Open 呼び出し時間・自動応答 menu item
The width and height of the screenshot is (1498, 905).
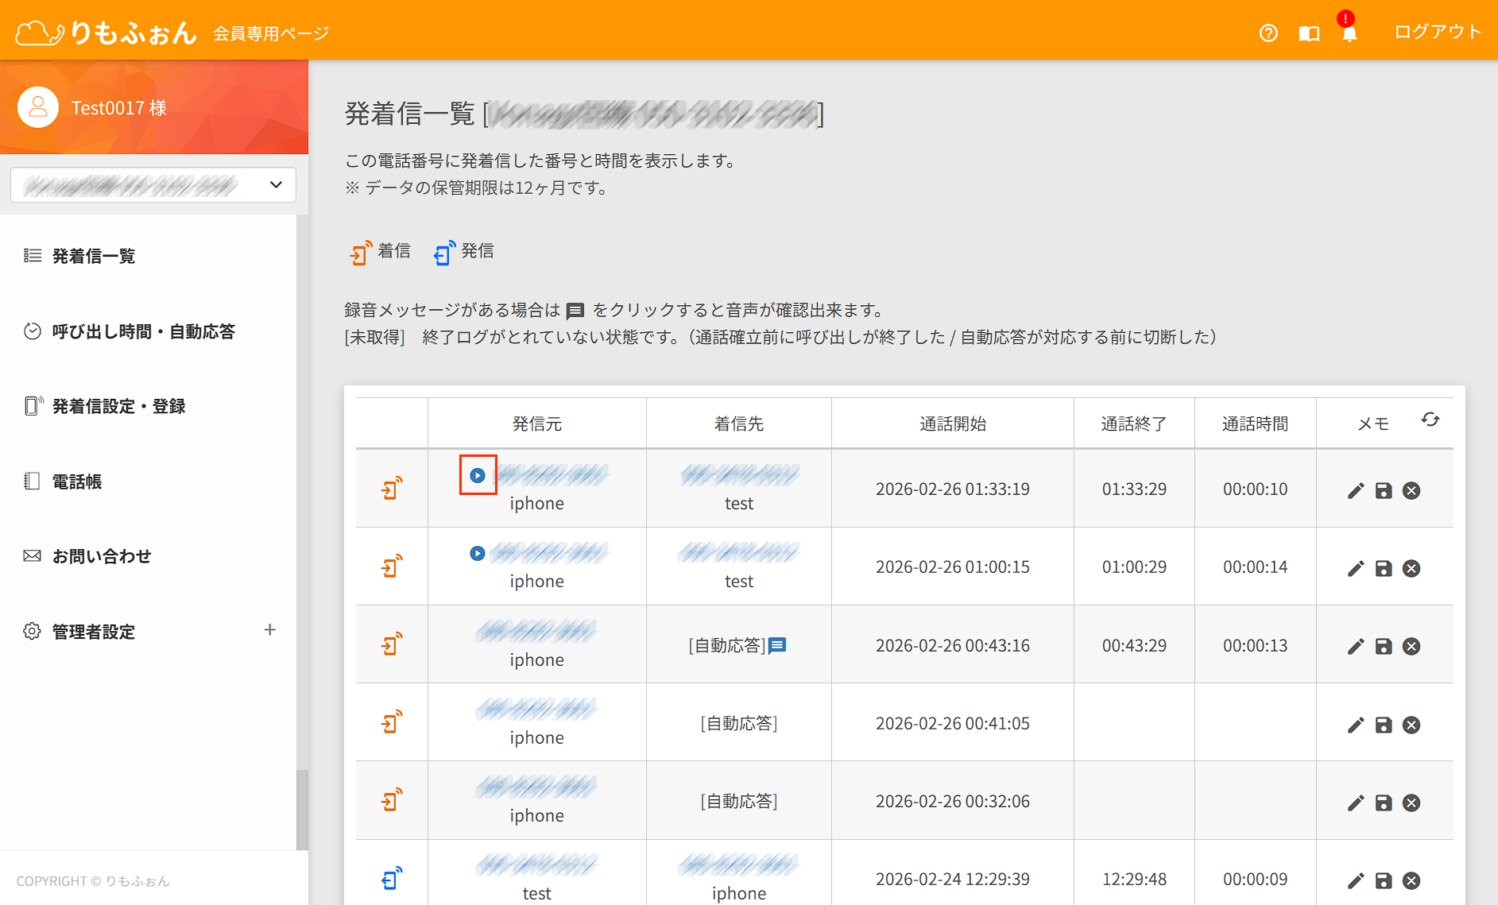143,331
